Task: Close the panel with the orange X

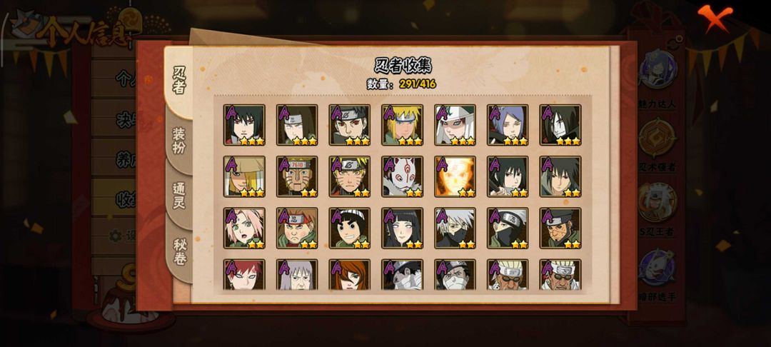Action: pos(715,18)
